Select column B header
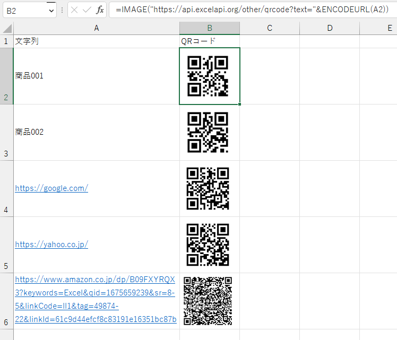397x340 pixels. click(210, 28)
